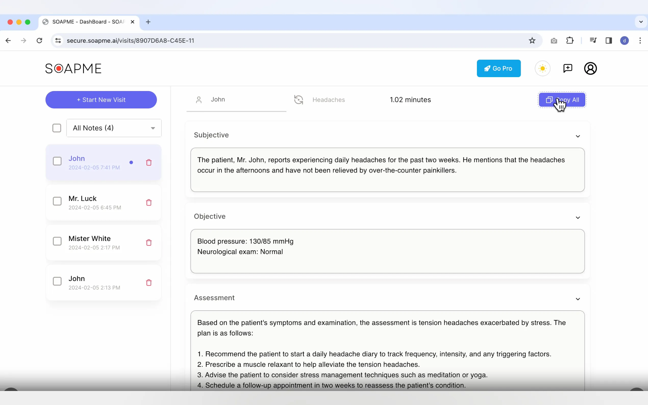Open the feedback chat icon
The height and width of the screenshot is (405, 648).
point(568,69)
